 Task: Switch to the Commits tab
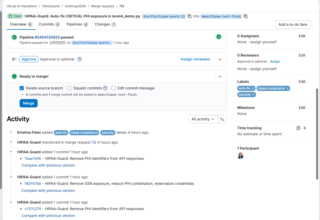(49, 24)
